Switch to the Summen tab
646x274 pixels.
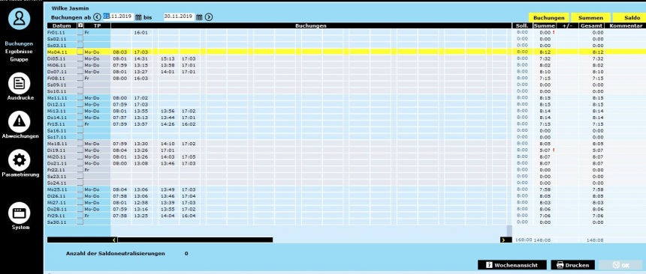pos(590,18)
